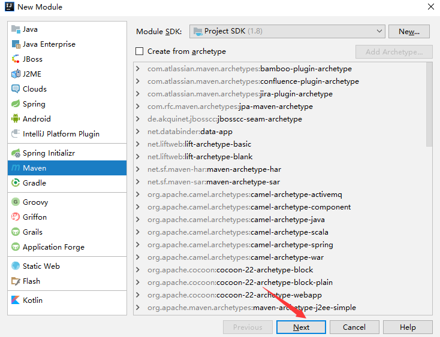The image size is (440, 337).
Task: Expand jpa-maven-archetype entry
Action: click(x=138, y=107)
